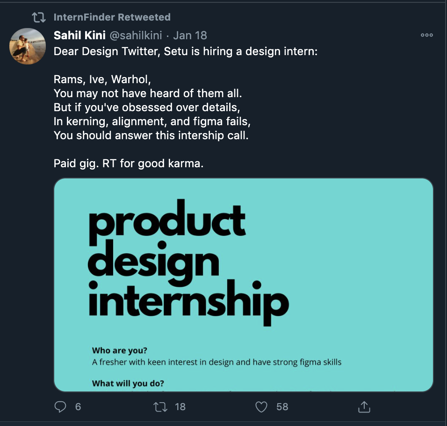This screenshot has width=447, height=426.
Task: Click the @sahilkini handle
Action: pos(137,35)
